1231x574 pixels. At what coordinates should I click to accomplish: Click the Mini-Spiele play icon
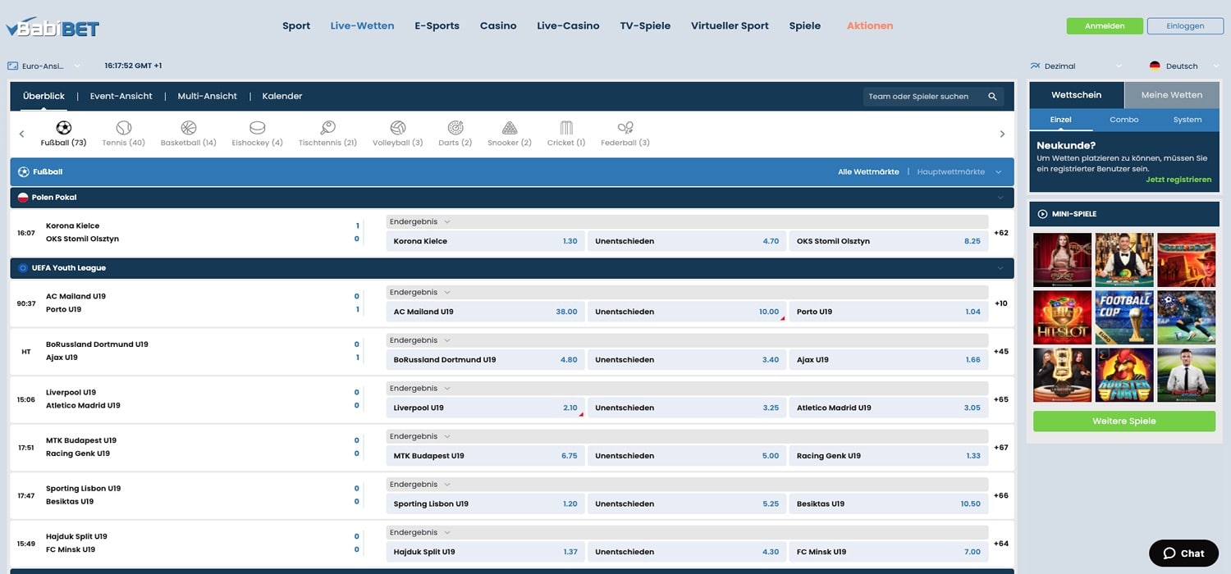coord(1042,214)
